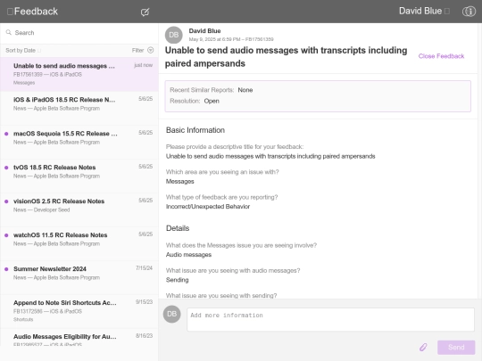The height and width of the screenshot is (361, 482).
Task: Click the Basic Information heading
Action: point(195,130)
